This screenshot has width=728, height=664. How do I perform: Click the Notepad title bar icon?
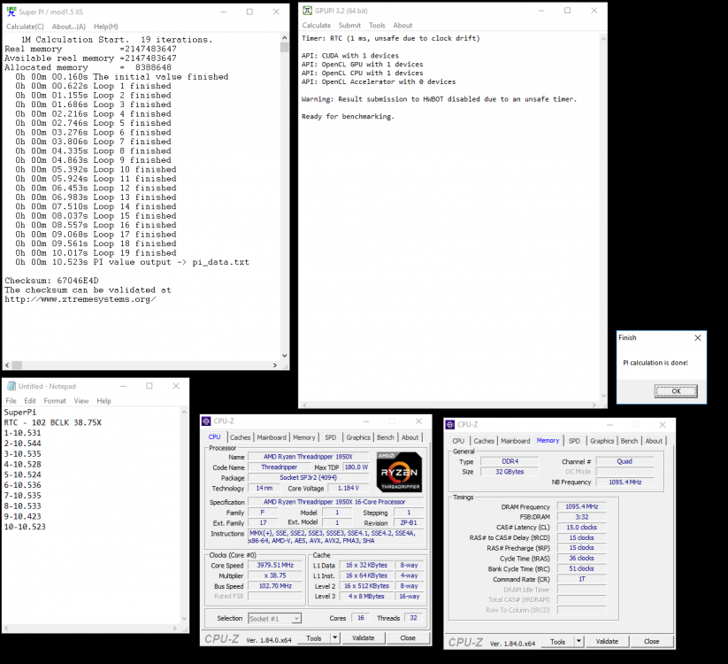click(x=11, y=386)
